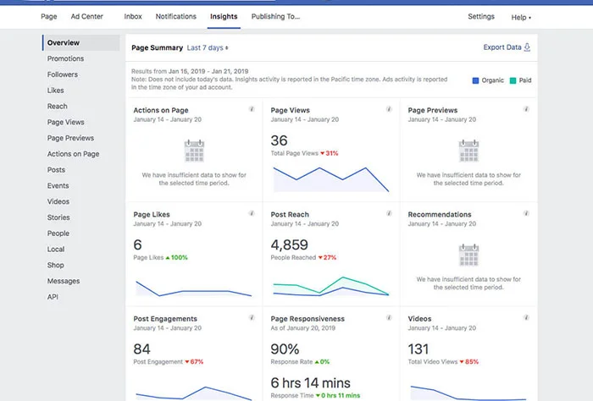The width and height of the screenshot is (593, 401).
Task: Open Settings link in top bar
Action: coord(481,17)
